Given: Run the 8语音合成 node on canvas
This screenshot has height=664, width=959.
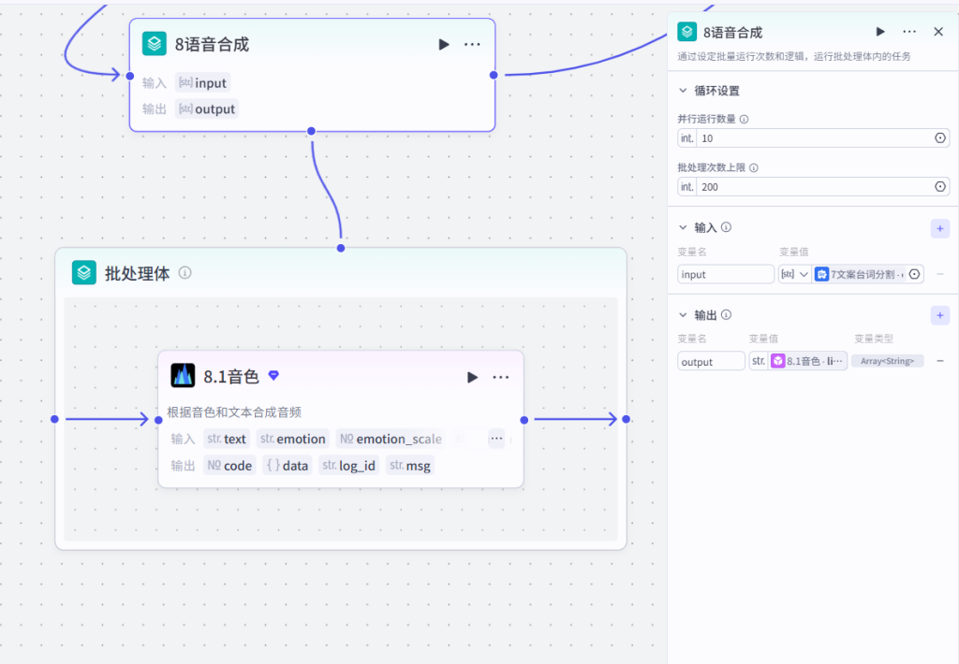Looking at the screenshot, I should 444,45.
